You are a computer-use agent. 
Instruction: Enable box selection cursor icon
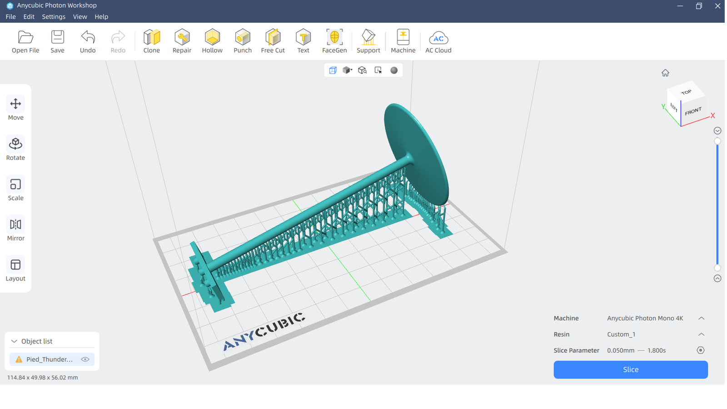tap(378, 70)
